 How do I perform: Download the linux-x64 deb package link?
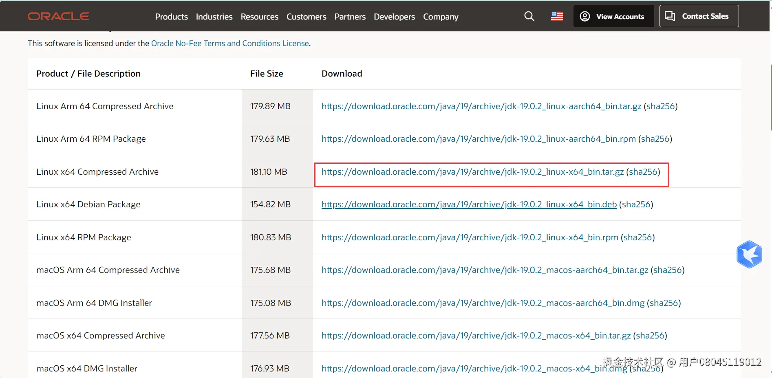pos(469,204)
